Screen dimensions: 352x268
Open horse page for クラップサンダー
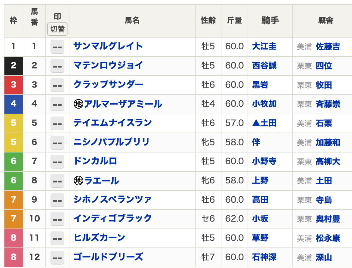pos(108,85)
